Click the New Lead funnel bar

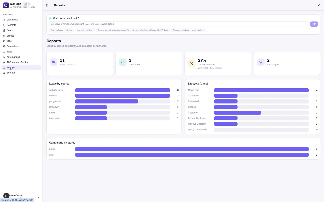pos(261,90)
